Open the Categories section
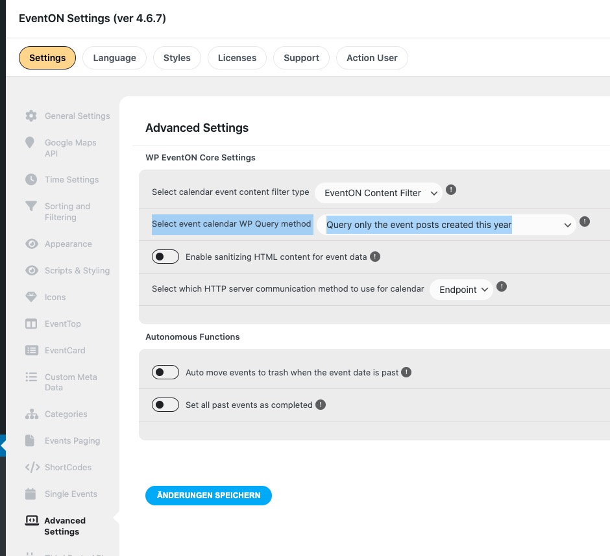This screenshot has width=610, height=556. pos(66,414)
